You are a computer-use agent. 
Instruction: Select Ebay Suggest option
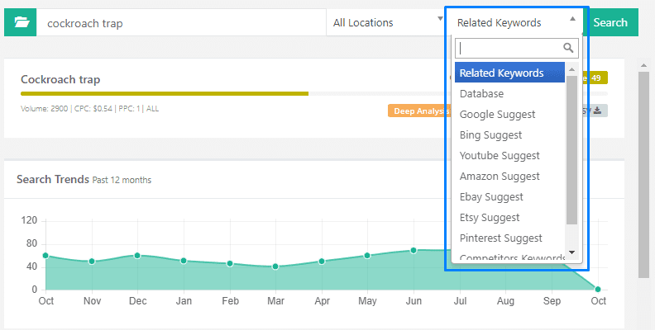[x=491, y=197]
